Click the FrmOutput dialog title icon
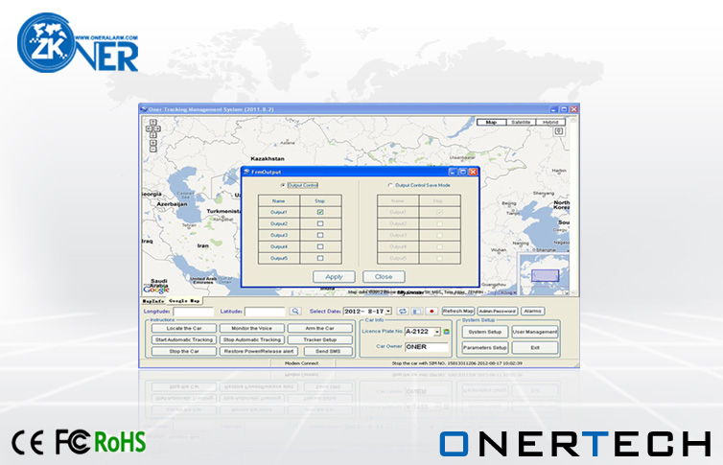Image resolution: width=723 pixels, height=465 pixels. coord(246,172)
